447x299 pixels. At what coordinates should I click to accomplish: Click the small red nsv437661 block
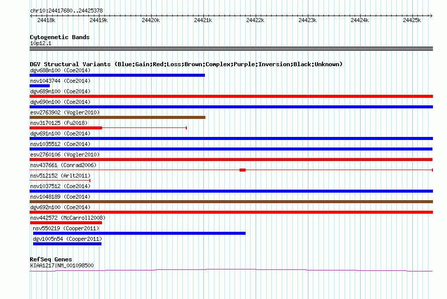(x=243, y=170)
